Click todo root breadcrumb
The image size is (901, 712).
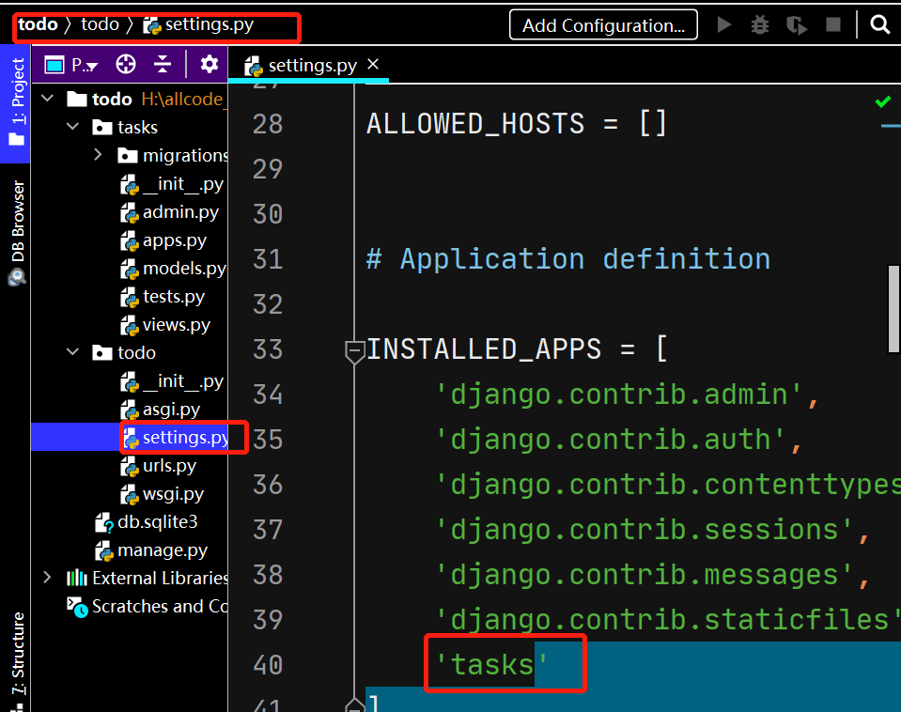(38, 24)
